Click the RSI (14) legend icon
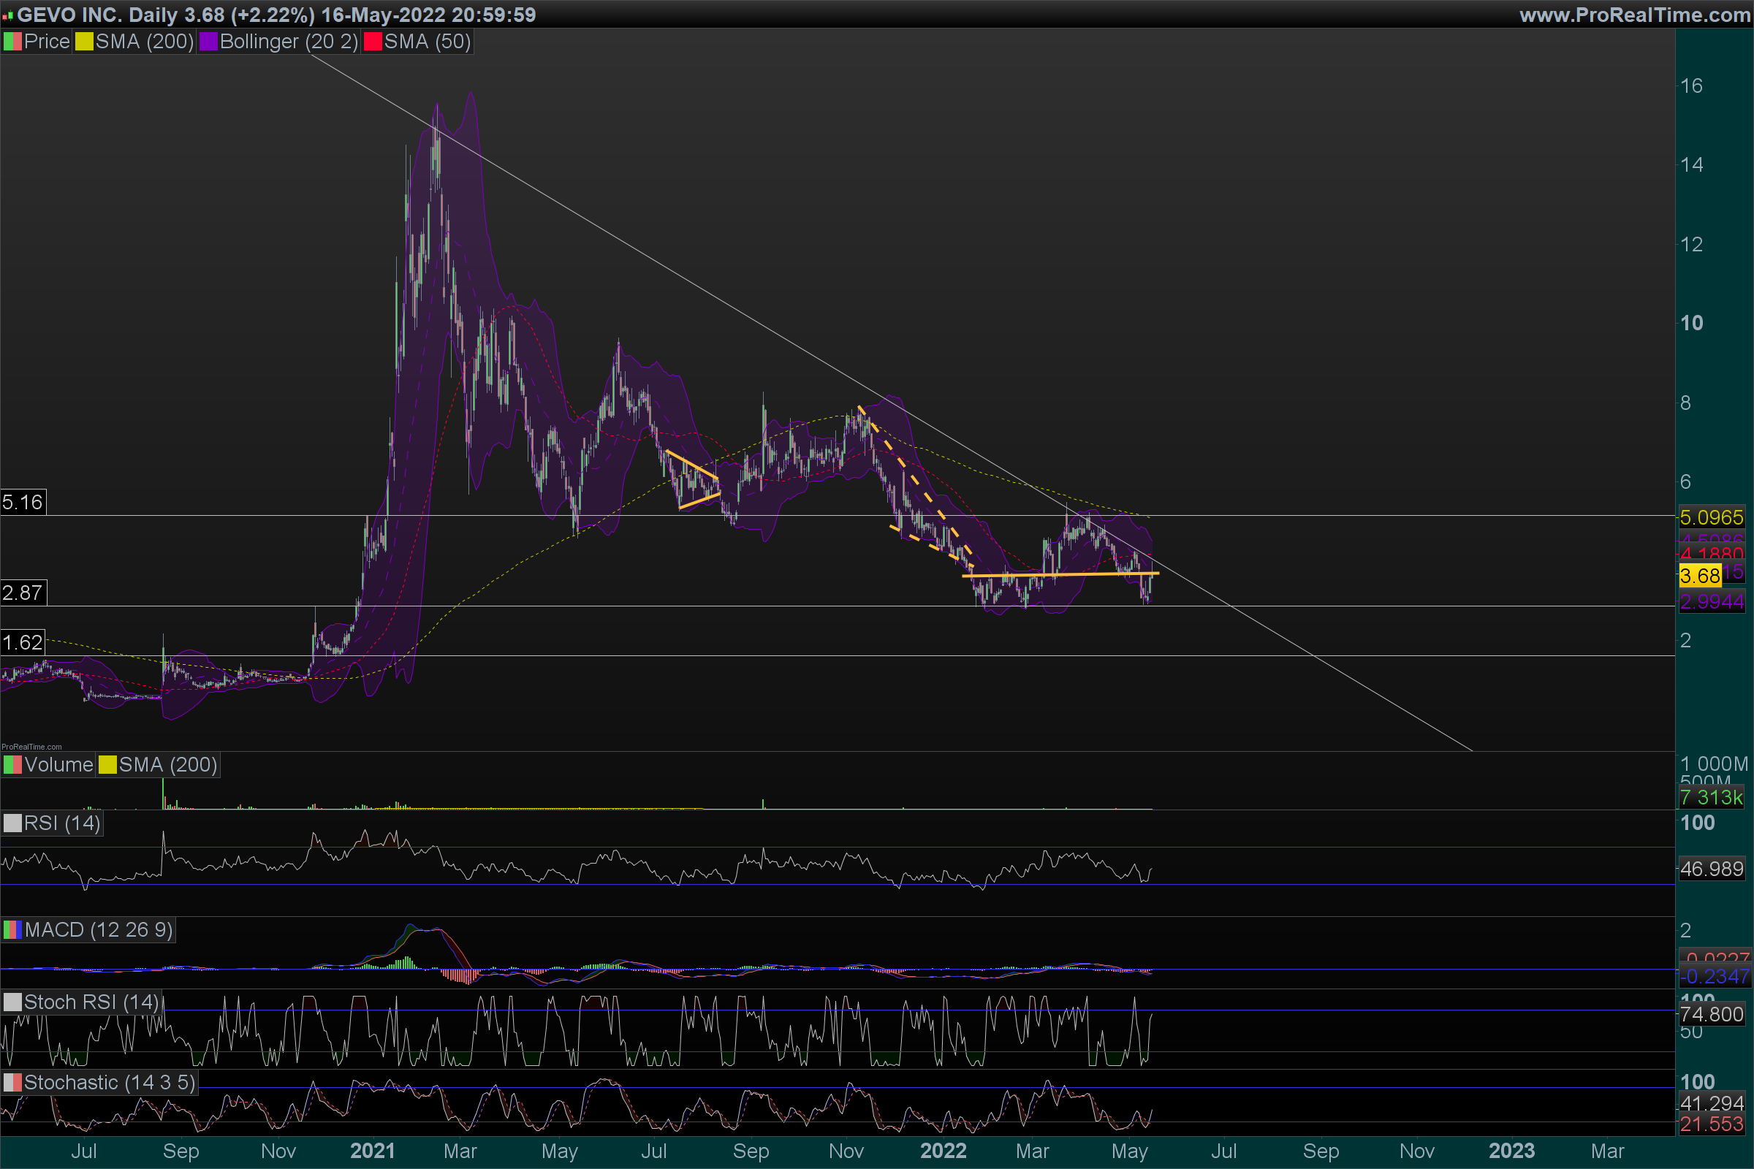The height and width of the screenshot is (1169, 1754). pos(12,823)
